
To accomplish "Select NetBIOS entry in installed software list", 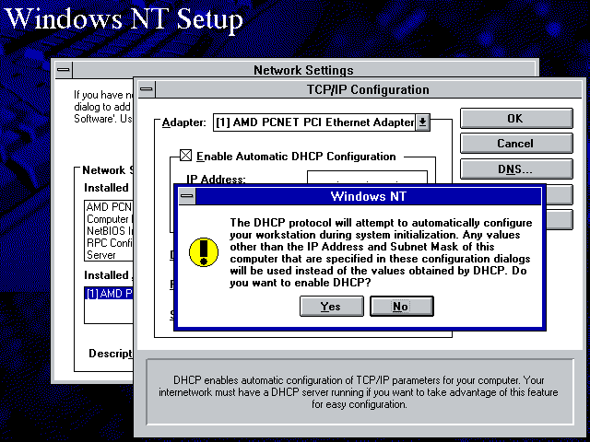I will coord(109,231).
